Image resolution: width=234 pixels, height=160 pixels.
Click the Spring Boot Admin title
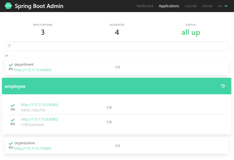(39, 6)
